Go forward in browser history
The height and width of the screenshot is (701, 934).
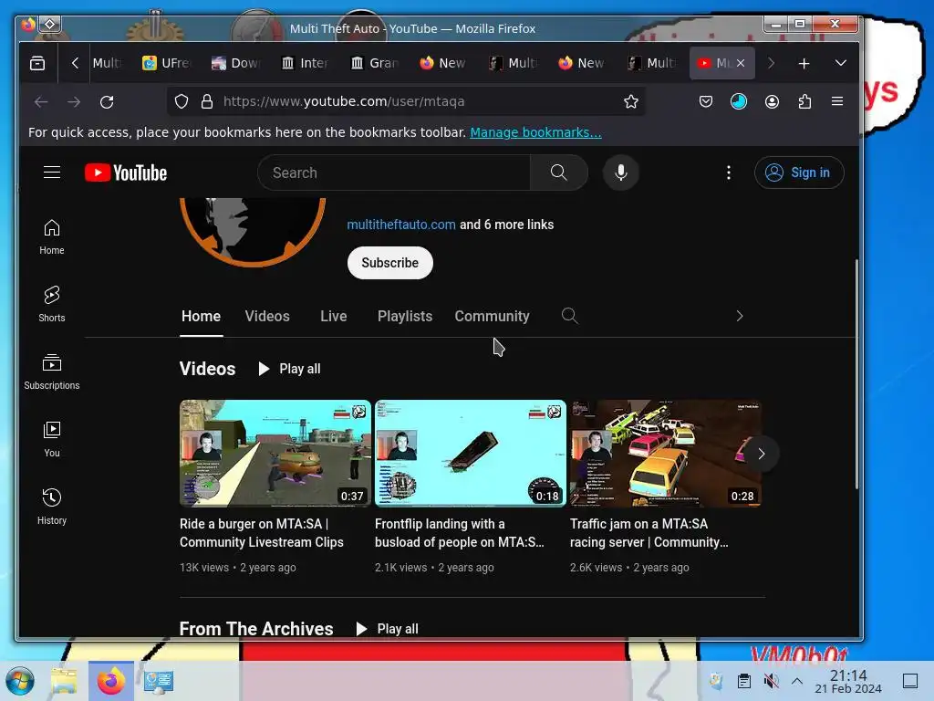point(74,102)
